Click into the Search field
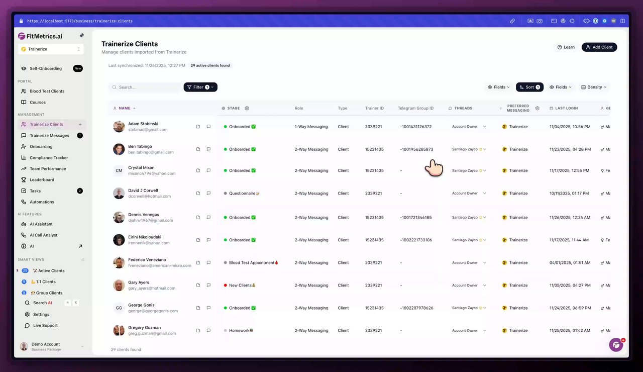 (145, 87)
